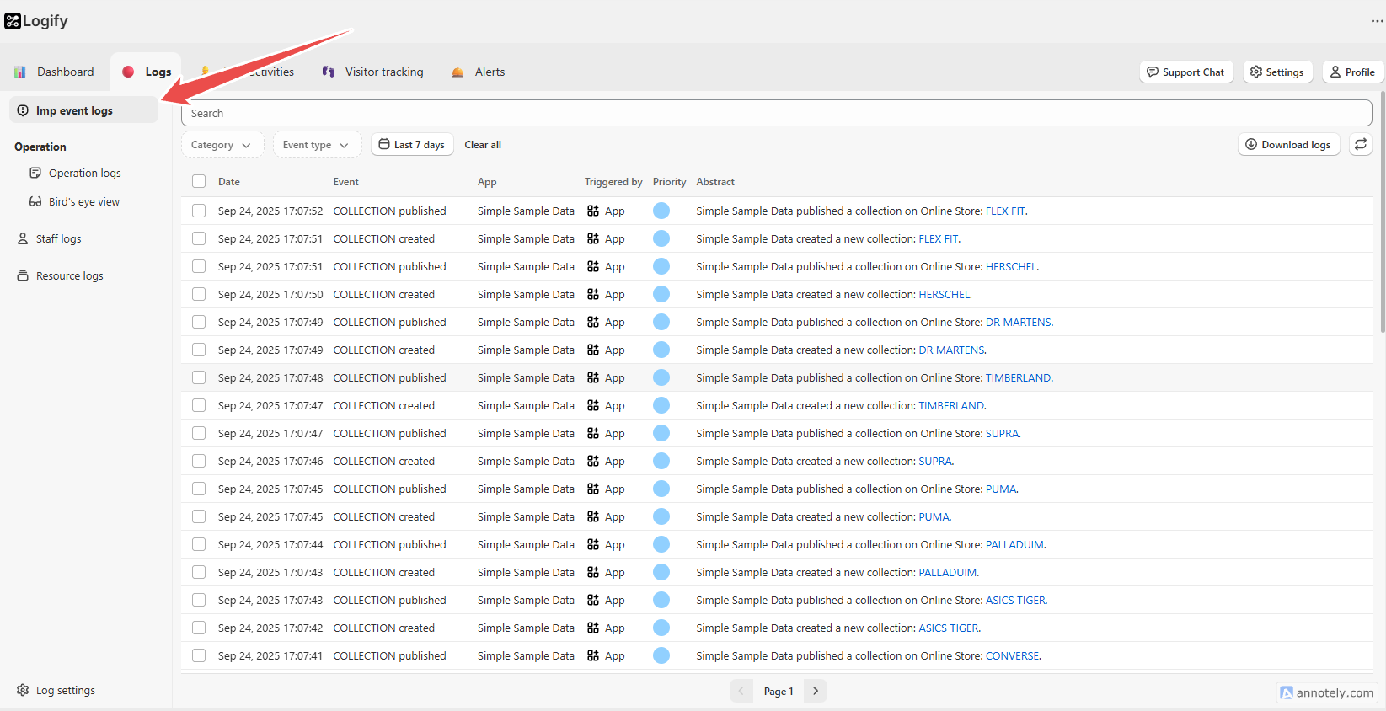1386x711 pixels.
Task: Open the FLEX FIT link in published row
Action: tap(1005, 211)
